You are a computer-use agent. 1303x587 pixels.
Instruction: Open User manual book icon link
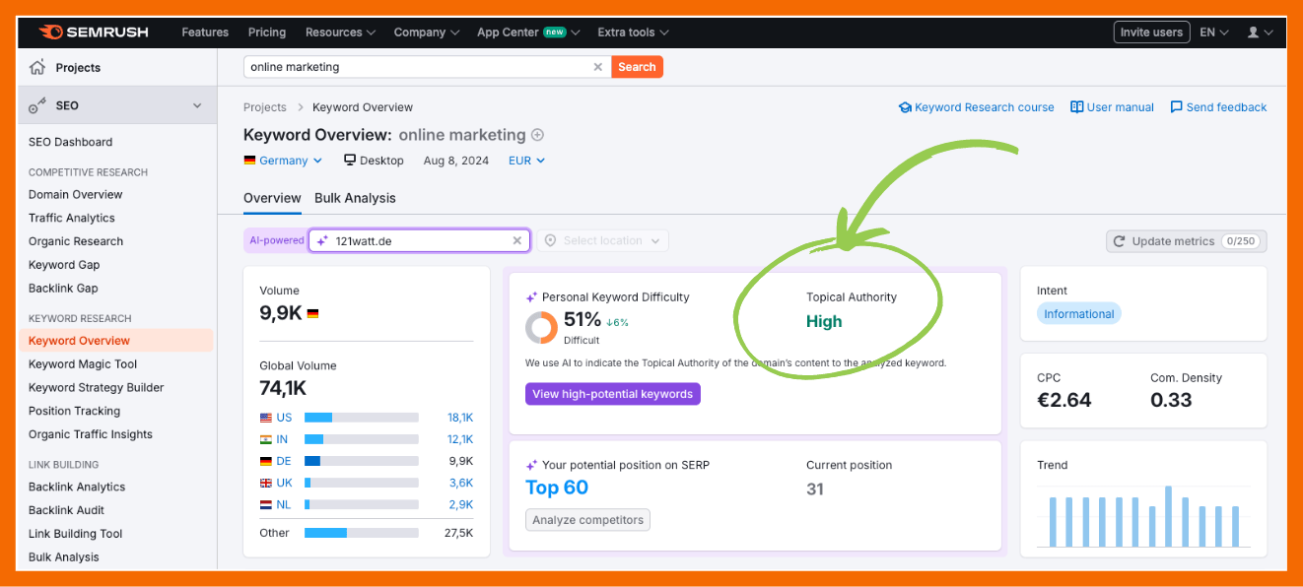[1077, 107]
